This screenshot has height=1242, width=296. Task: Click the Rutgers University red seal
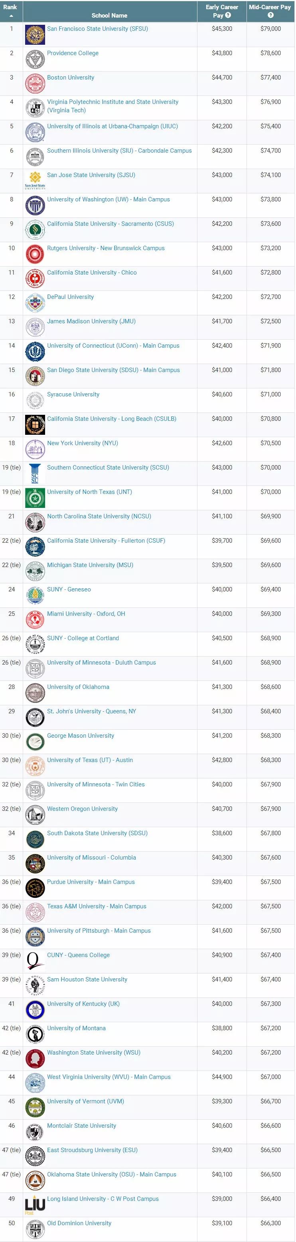pyautogui.click(x=35, y=254)
